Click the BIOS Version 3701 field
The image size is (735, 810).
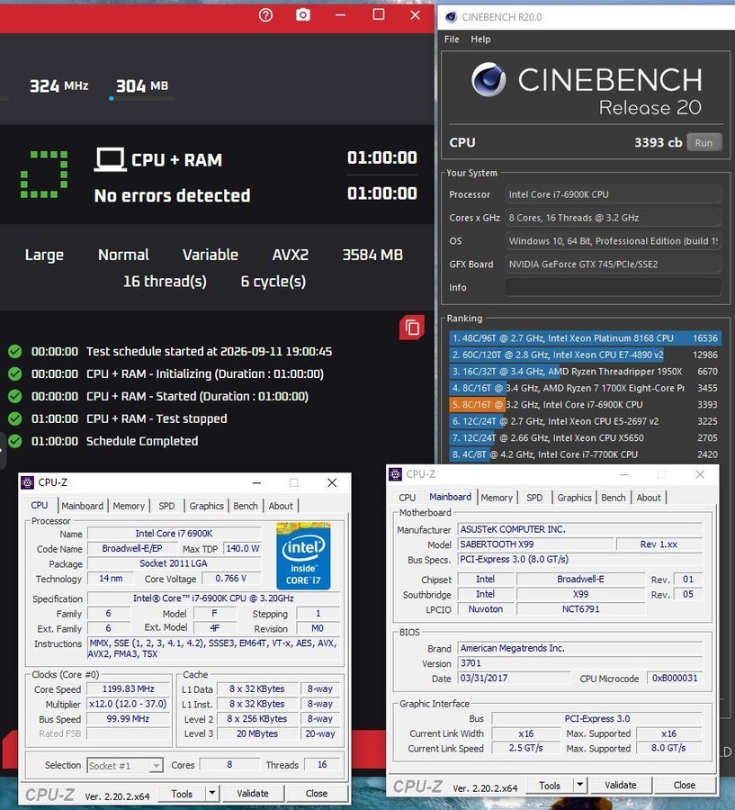[x=580, y=663]
